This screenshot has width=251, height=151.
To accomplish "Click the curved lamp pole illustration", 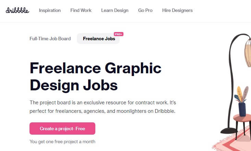I will pos(232,79).
